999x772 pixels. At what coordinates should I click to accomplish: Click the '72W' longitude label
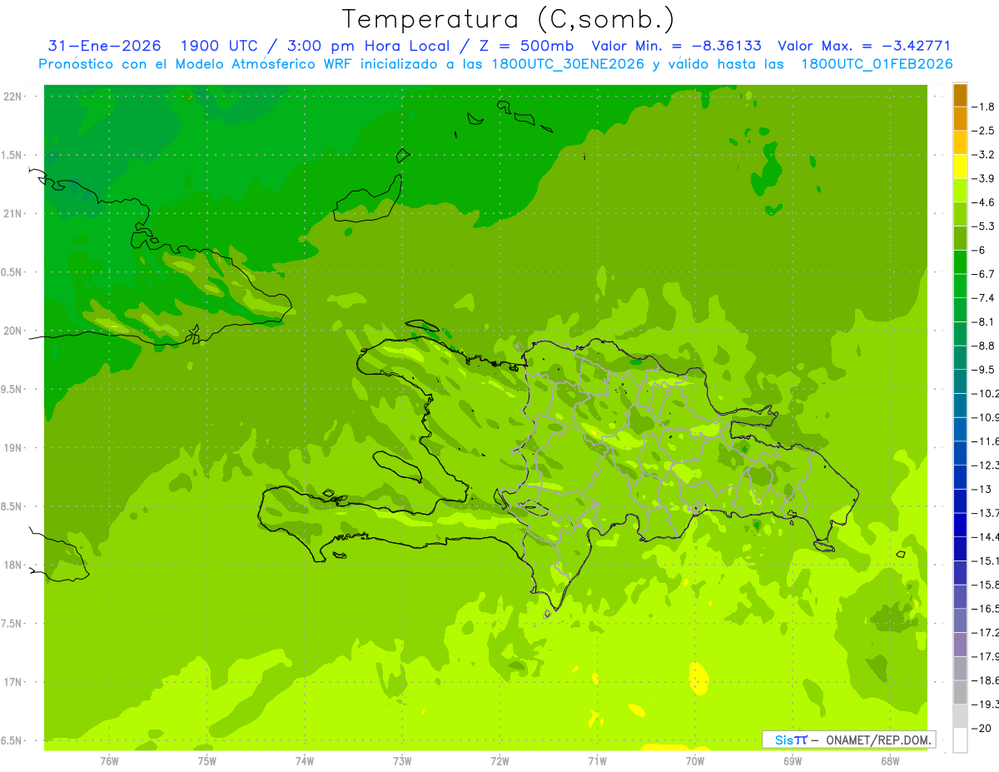[x=499, y=761]
